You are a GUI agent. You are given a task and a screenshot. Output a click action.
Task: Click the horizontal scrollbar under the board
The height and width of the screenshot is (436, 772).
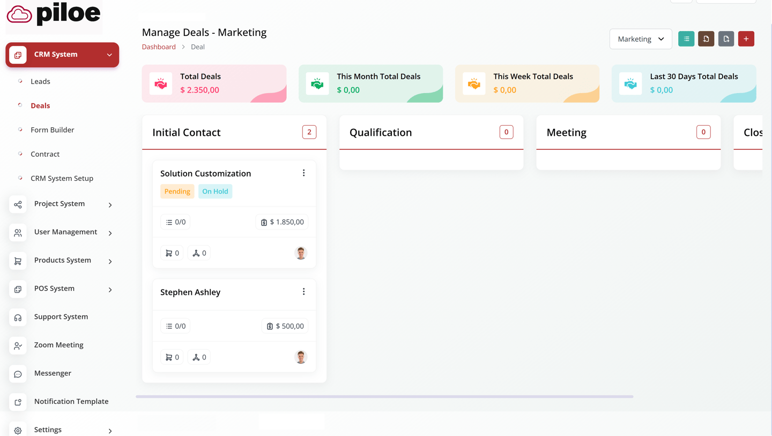tap(384, 396)
